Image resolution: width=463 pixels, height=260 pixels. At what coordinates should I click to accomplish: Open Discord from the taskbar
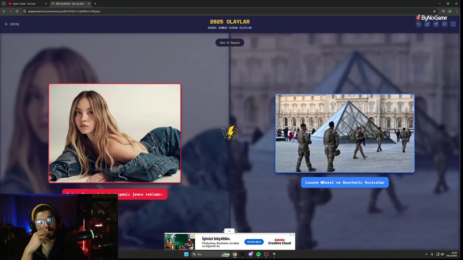coord(250,254)
